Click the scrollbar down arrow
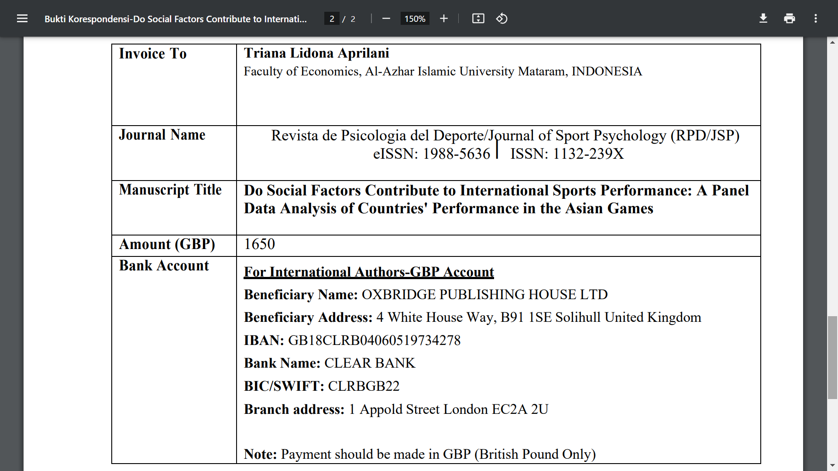 832,465
